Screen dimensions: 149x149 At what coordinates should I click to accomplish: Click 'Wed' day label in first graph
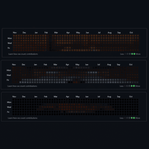[x=10, y=43]
